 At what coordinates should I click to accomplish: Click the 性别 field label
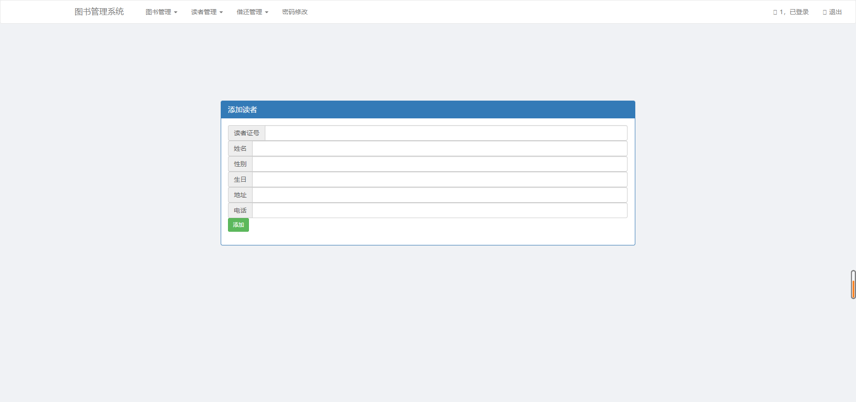(240, 164)
